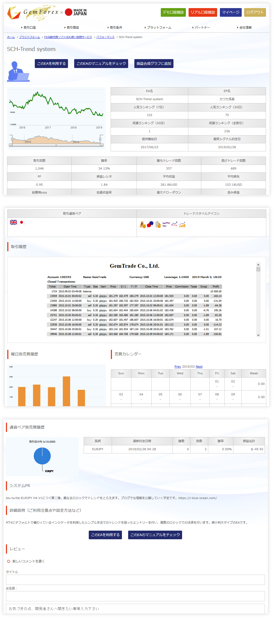Click ticket 23059 in trade history
Screen dimensions: 273x617
coord(53,296)
